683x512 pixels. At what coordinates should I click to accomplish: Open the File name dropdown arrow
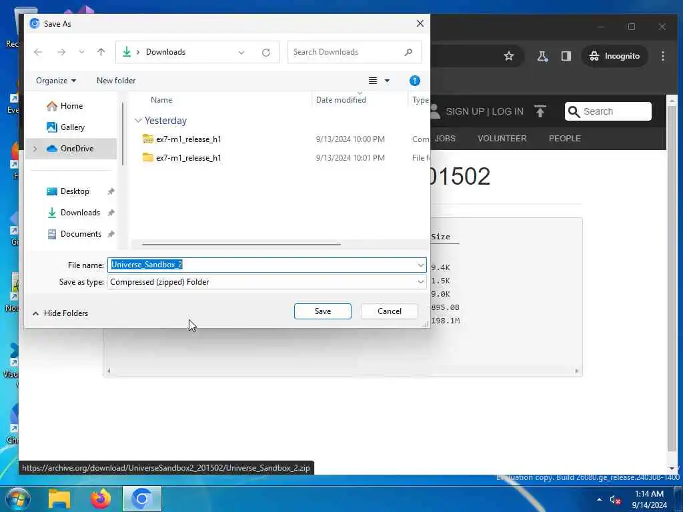[421, 265]
